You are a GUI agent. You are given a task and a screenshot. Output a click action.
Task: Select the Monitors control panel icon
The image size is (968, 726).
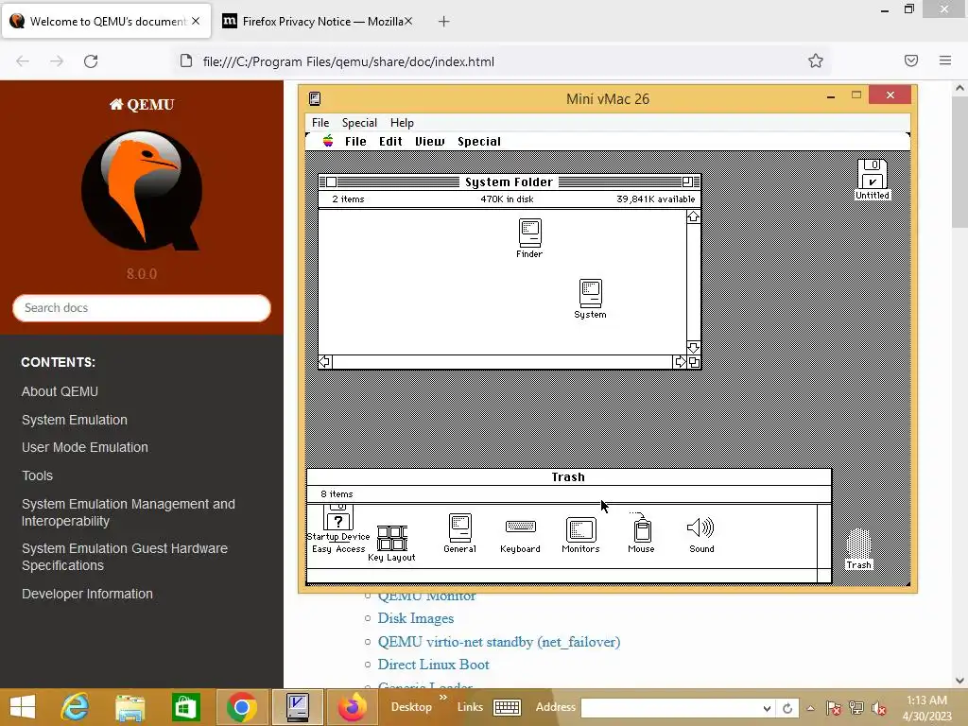581,529
